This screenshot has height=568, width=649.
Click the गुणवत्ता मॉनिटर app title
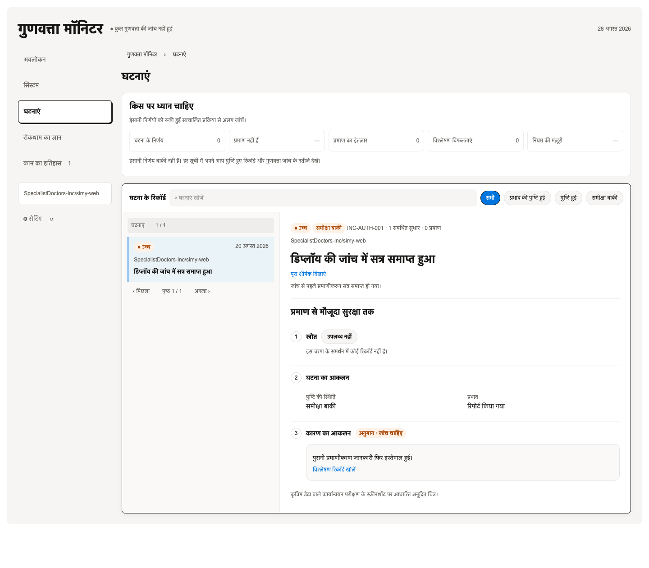pyautogui.click(x=61, y=29)
